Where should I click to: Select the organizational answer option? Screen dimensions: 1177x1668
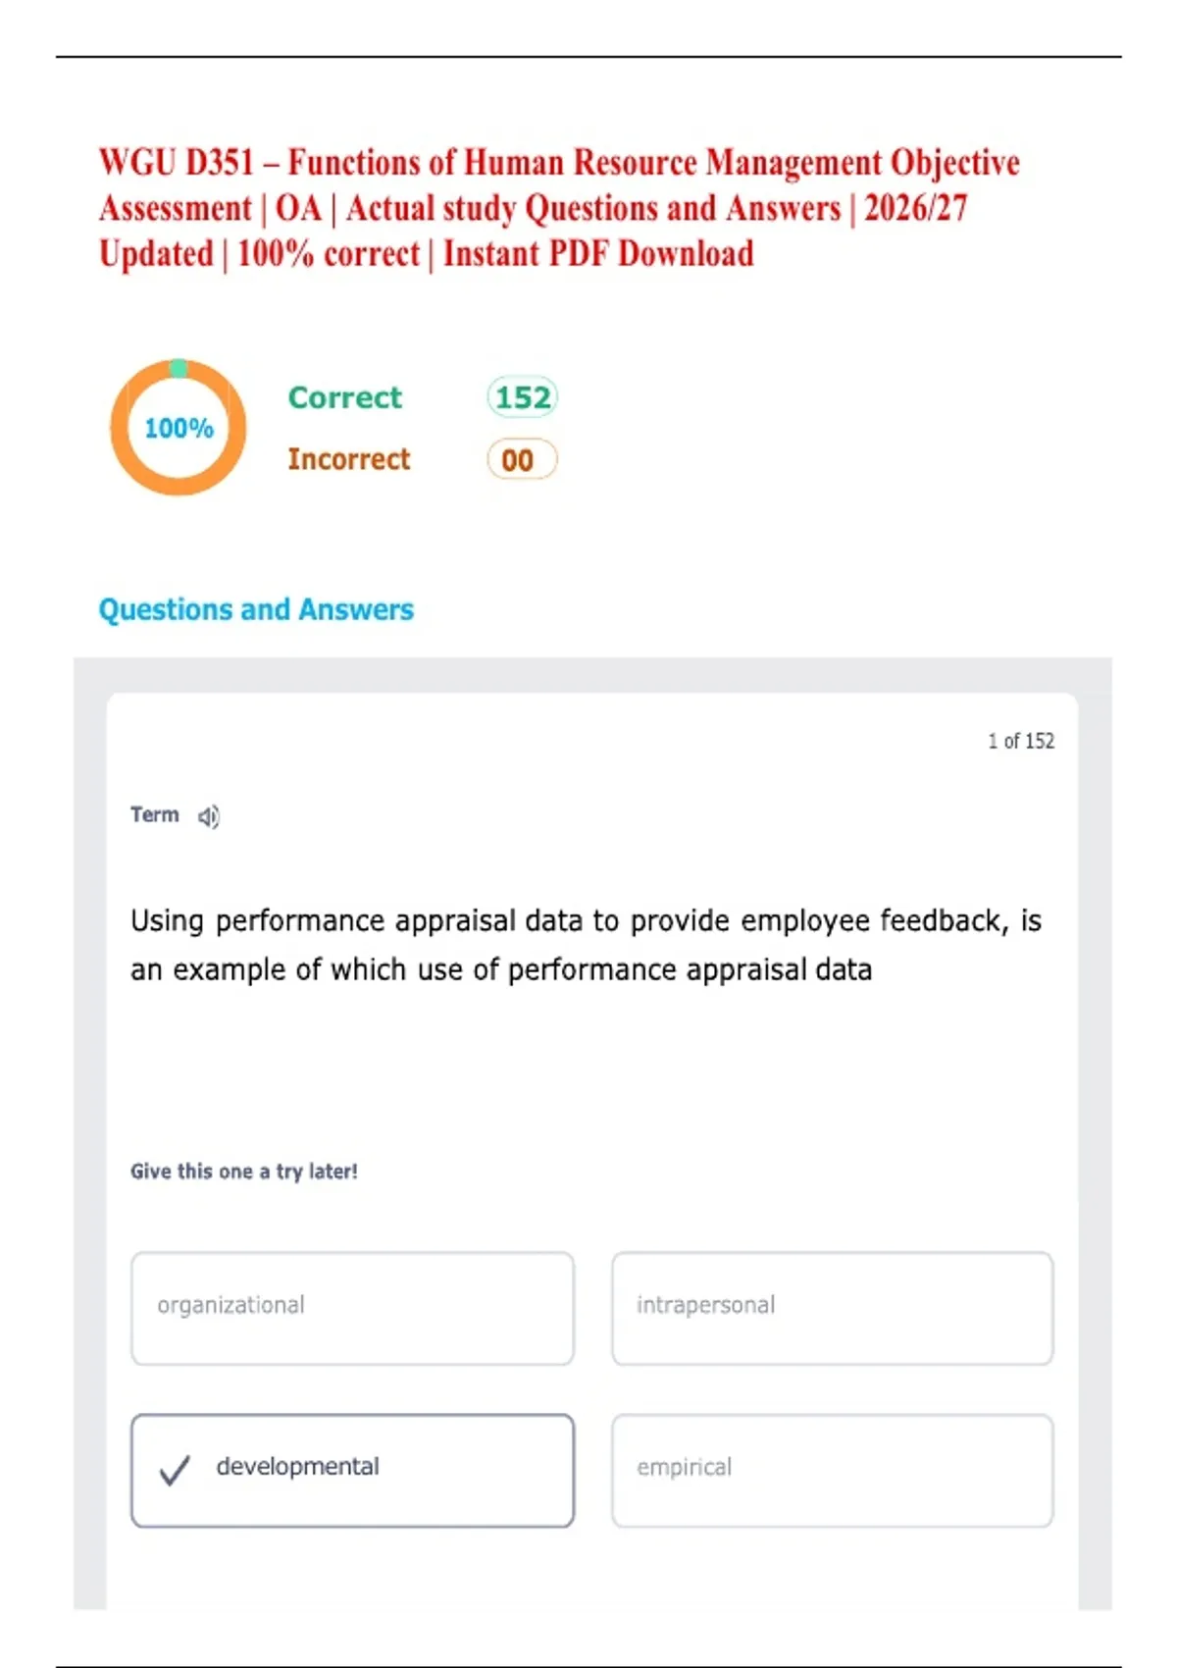(x=352, y=1308)
